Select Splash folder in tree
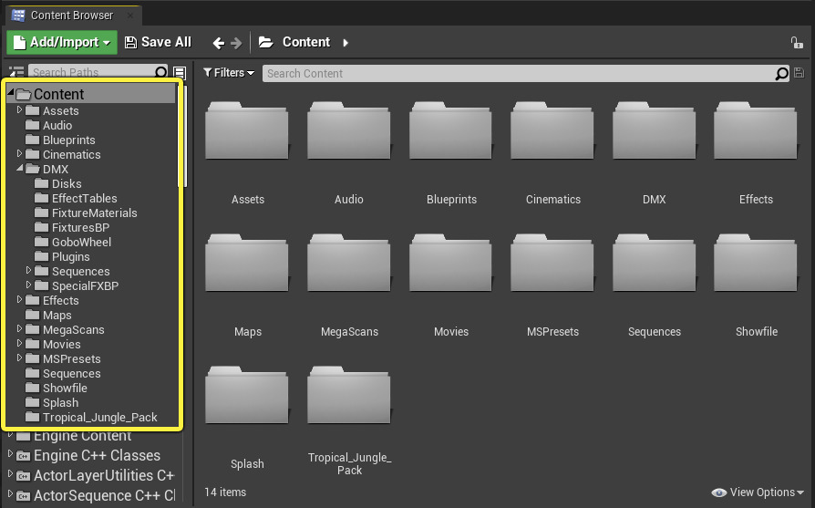The width and height of the screenshot is (815, 508). (60, 402)
